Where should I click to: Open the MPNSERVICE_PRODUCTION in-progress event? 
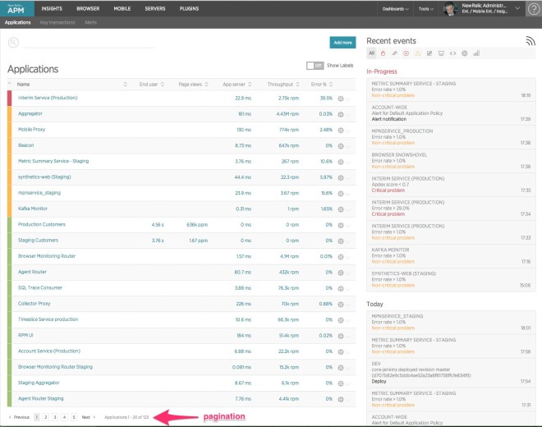coord(451,137)
